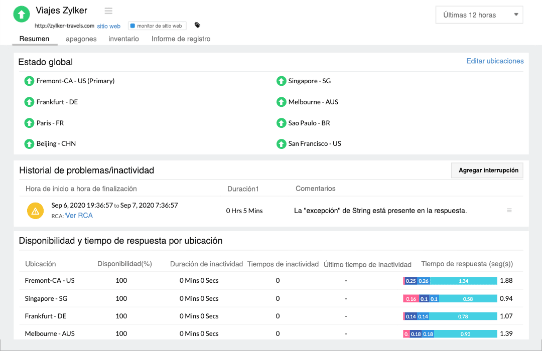Switch to the inventario tab

(123, 39)
